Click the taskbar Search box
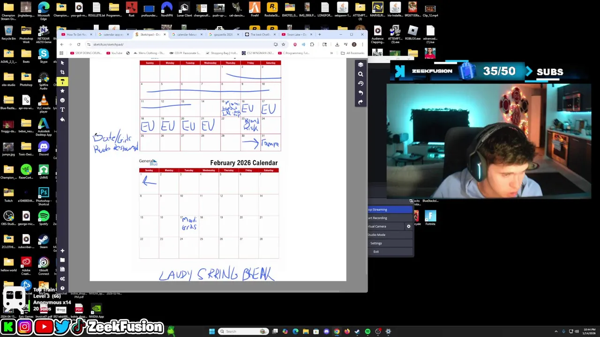 244,331
